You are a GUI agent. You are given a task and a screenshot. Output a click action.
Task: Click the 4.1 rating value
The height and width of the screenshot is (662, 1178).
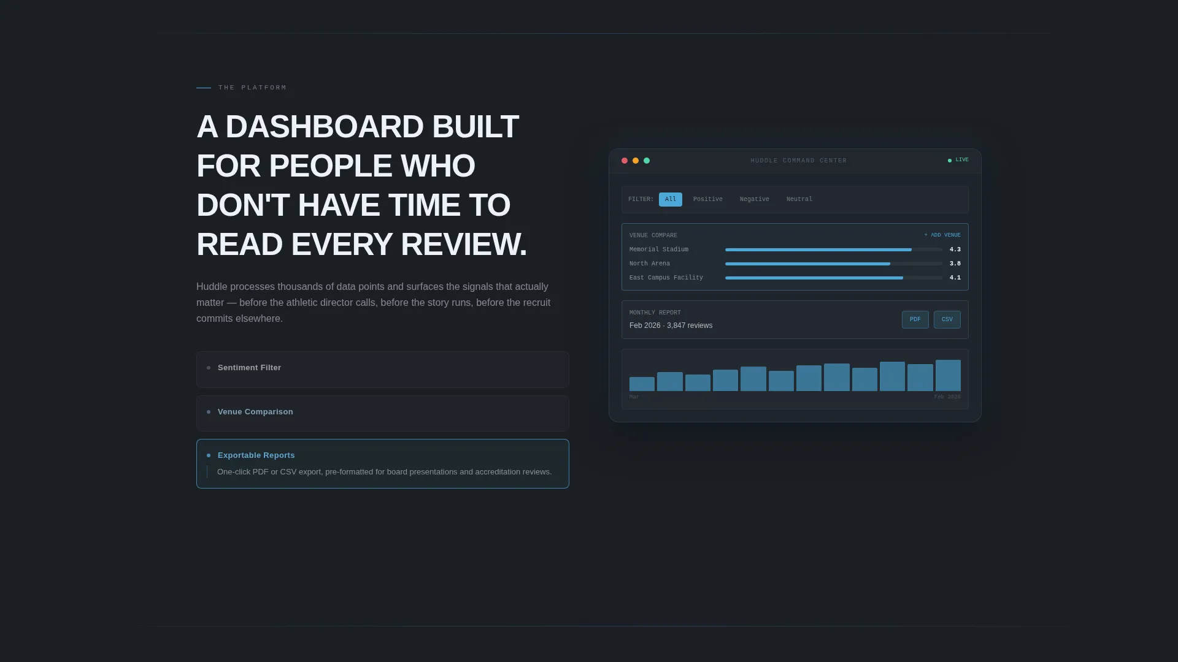click(955, 278)
